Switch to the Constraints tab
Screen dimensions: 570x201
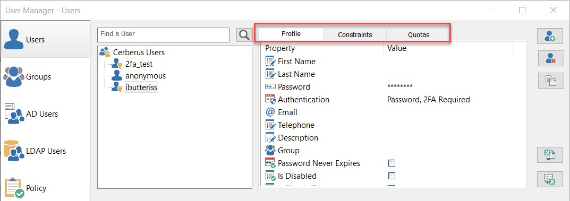tap(355, 35)
